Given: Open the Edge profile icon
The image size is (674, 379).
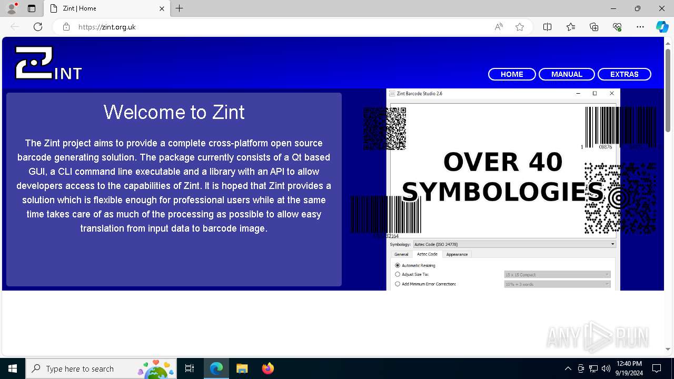Looking at the screenshot, I should [x=11, y=8].
